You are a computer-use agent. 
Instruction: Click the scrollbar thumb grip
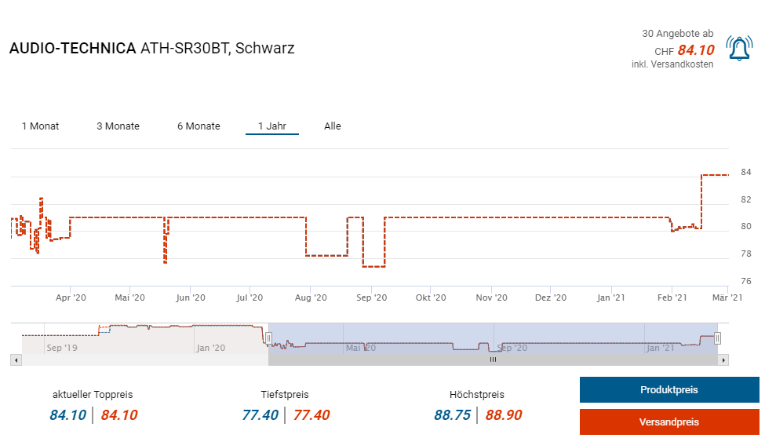click(493, 360)
